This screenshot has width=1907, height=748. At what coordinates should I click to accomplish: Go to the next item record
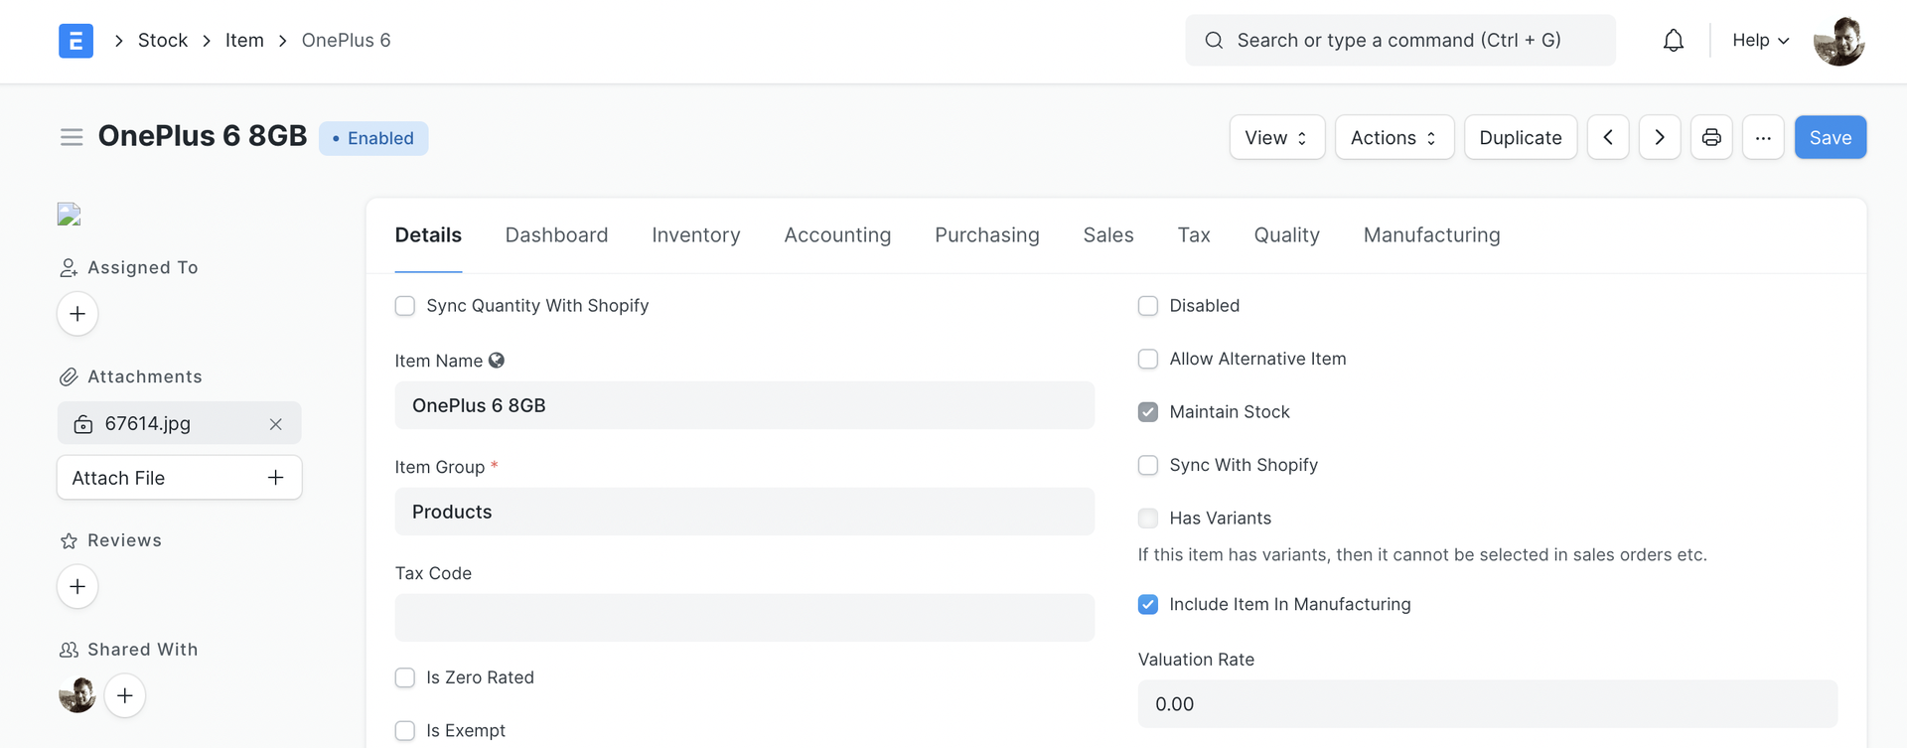click(x=1659, y=137)
